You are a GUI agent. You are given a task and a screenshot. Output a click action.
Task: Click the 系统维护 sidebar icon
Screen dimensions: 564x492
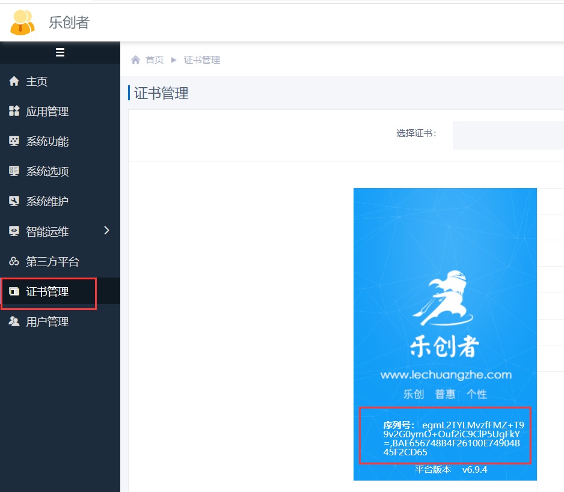click(x=14, y=201)
